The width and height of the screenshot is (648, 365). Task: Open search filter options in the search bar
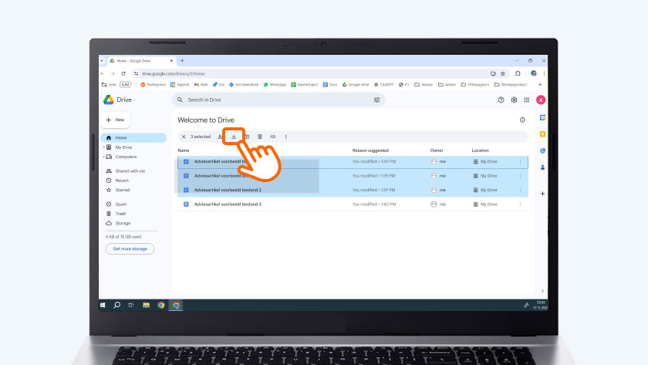point(376,100)
